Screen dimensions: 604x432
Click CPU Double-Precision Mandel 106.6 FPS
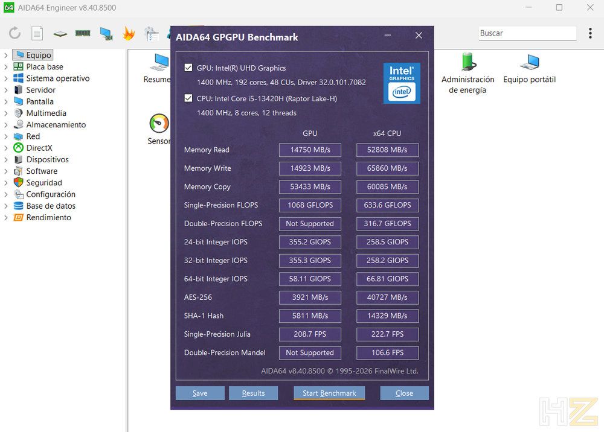pos(388,353)
